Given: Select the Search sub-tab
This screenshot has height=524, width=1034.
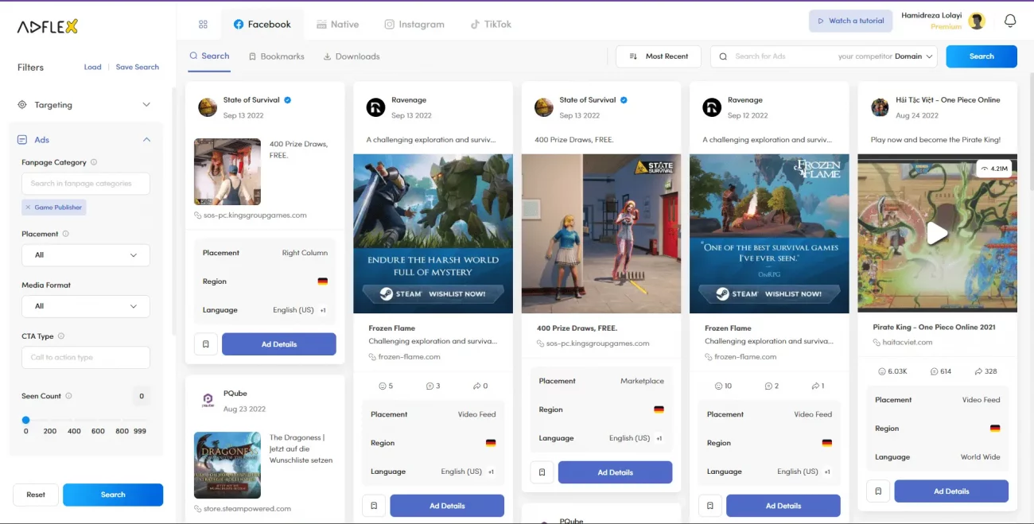Looking at the screenshot, I should pyautogui.click(x=209, y=56).
